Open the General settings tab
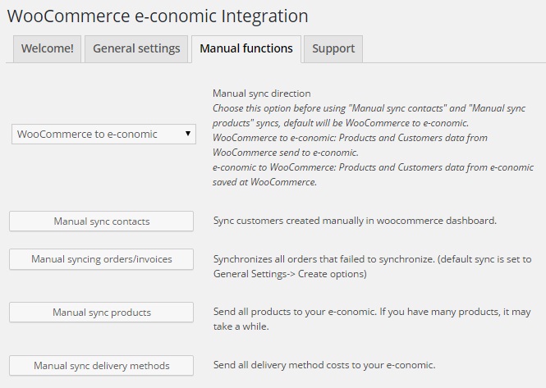 136,48
